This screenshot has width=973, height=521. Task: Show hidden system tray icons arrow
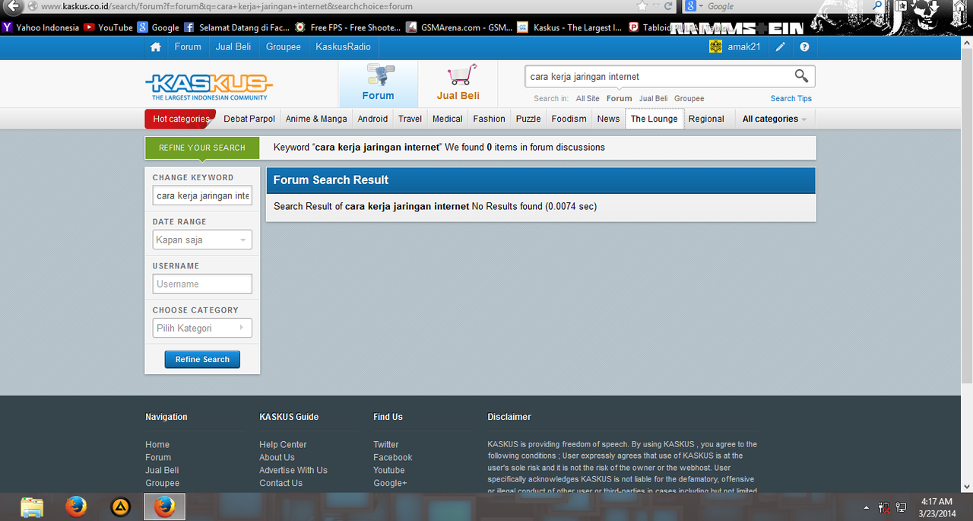(866, 507)
